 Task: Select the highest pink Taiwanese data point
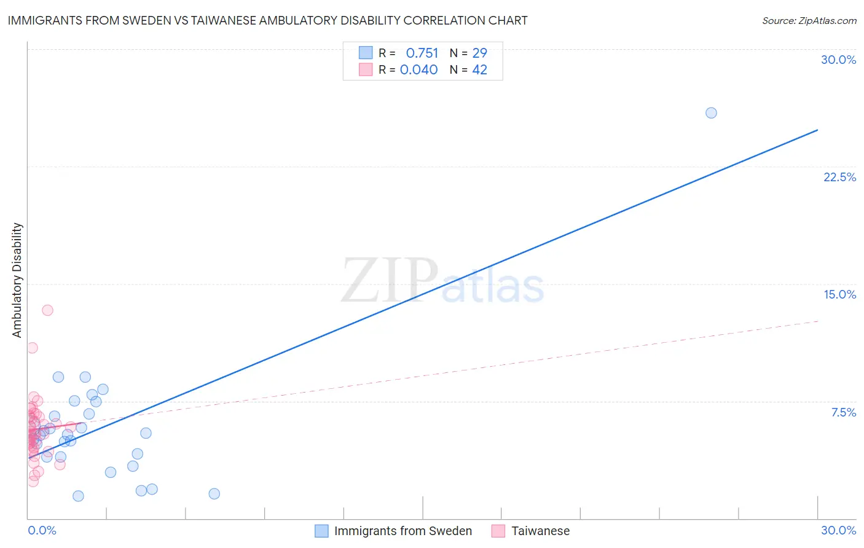[x=47, y=310]
